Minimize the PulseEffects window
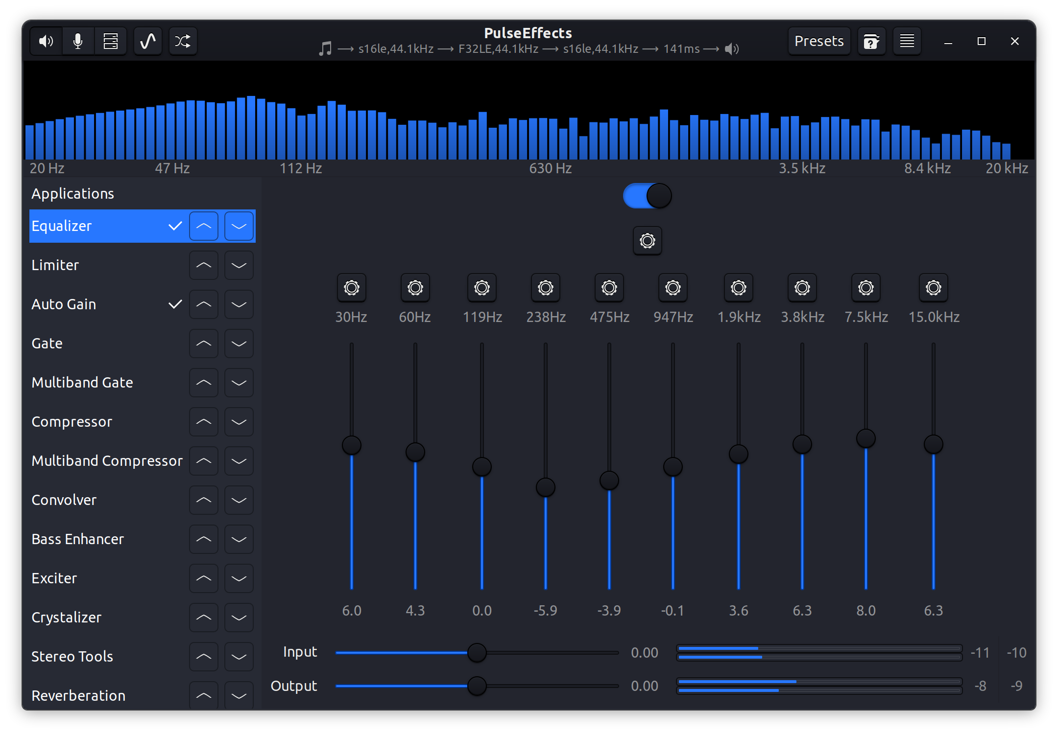 tap(948, 41)
